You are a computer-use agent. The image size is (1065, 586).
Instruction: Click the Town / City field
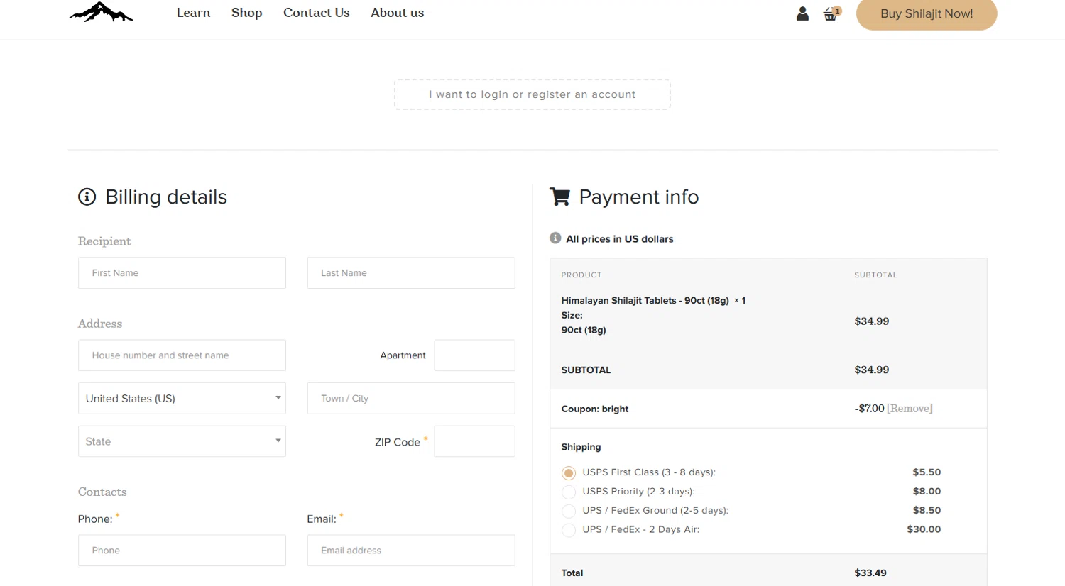tap(411, 399)
